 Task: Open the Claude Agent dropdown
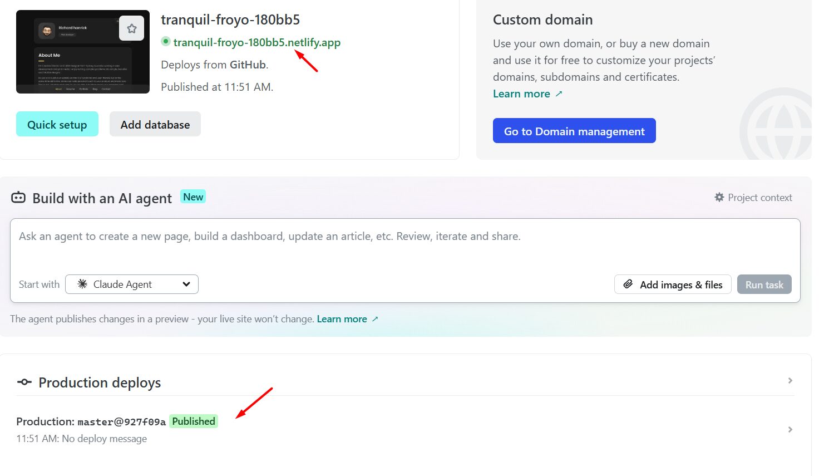tap(131, 284)
